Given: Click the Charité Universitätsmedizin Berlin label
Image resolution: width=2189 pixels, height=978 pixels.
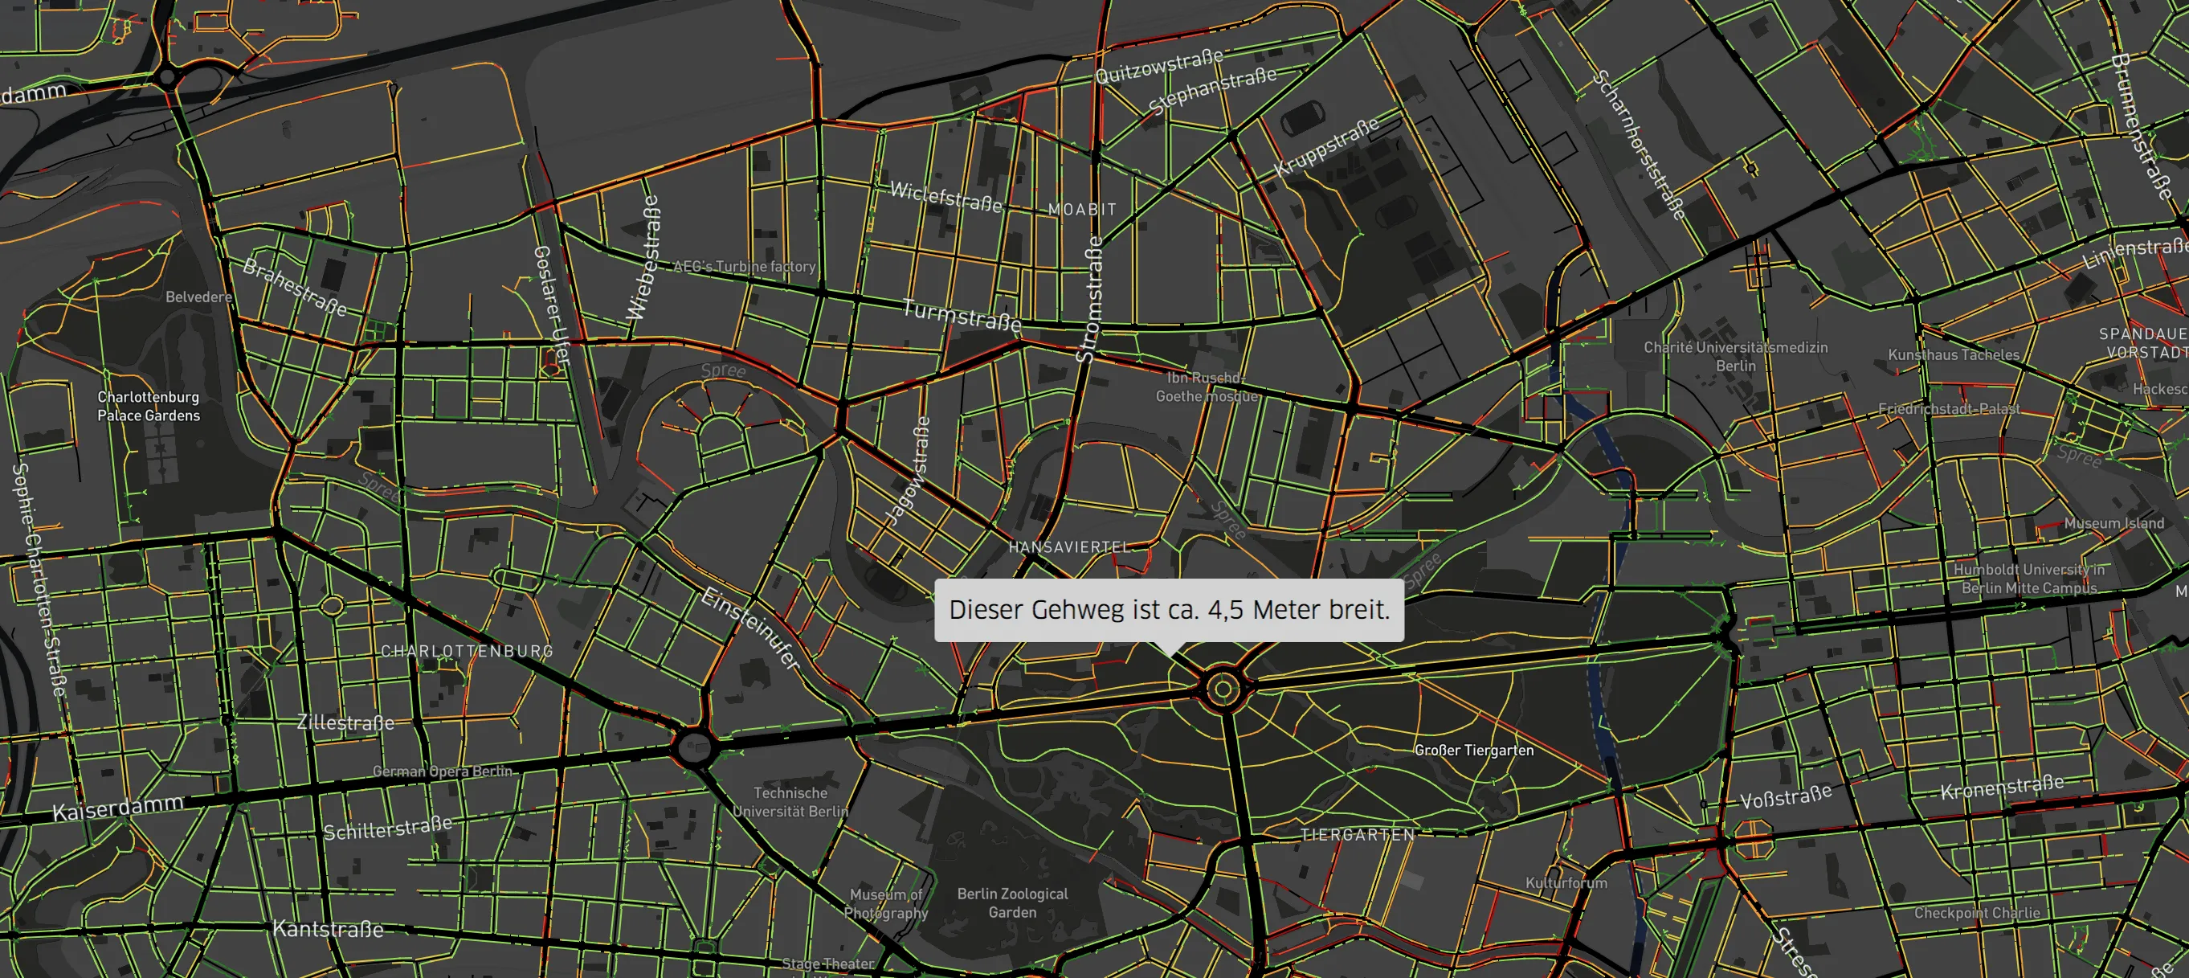Looking at the screenshot, I should point(1735,356).
